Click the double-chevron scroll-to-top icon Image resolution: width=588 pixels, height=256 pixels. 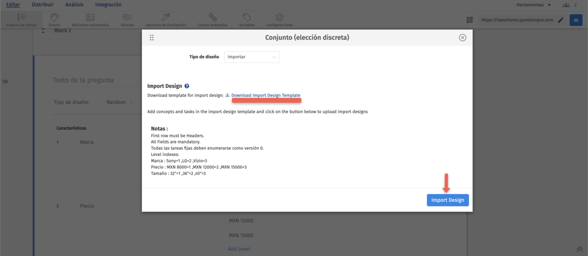(579, 249)
